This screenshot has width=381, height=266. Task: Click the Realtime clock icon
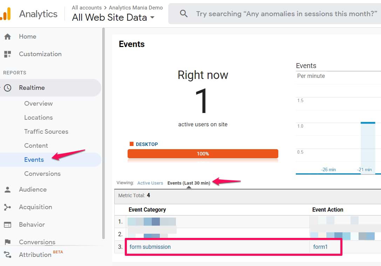click(7, 88)
